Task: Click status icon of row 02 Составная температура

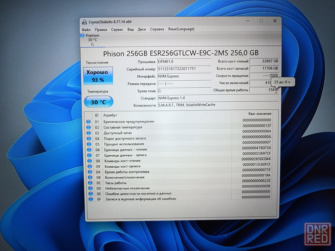Action: (89, 128)
